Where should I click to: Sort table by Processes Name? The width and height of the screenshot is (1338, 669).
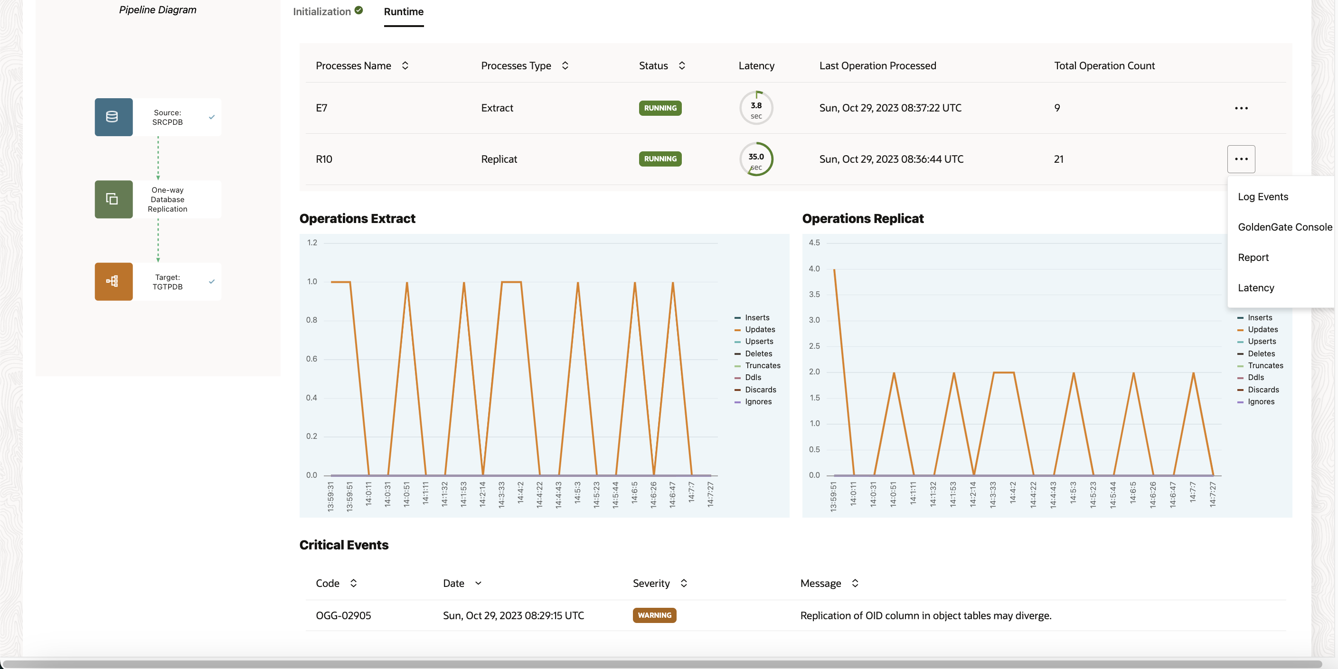click(x=405, y=65)
